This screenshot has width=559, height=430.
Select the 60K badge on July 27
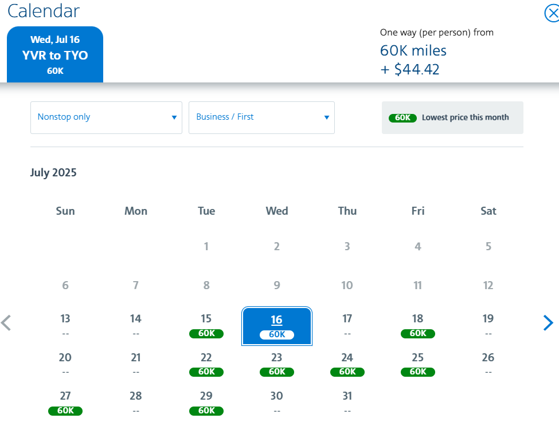click(x=65, y=411)
